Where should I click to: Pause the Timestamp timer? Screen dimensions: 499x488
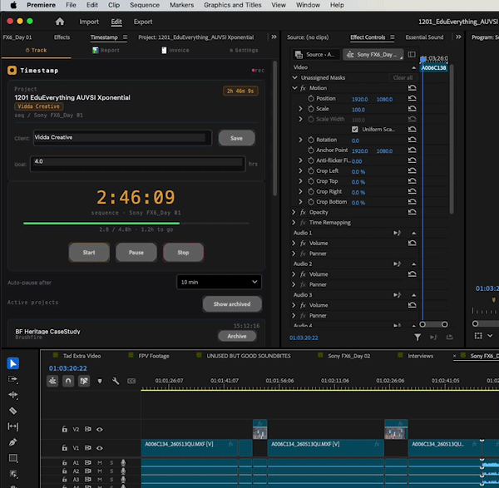(136, 252)
